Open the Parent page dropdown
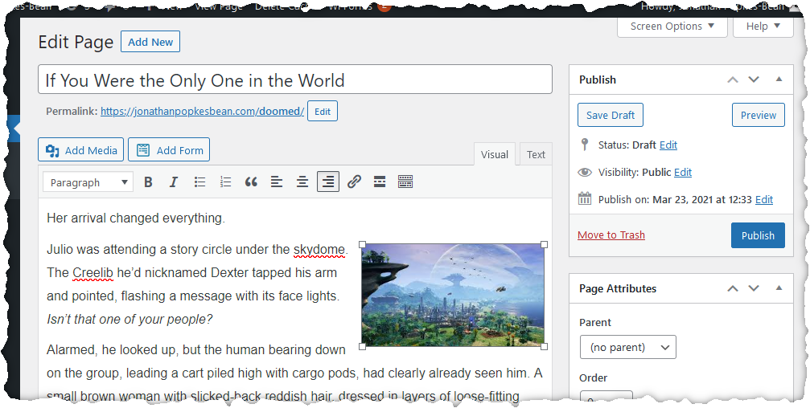The height and width of the screenshot is (408, 810). [627, 347]
